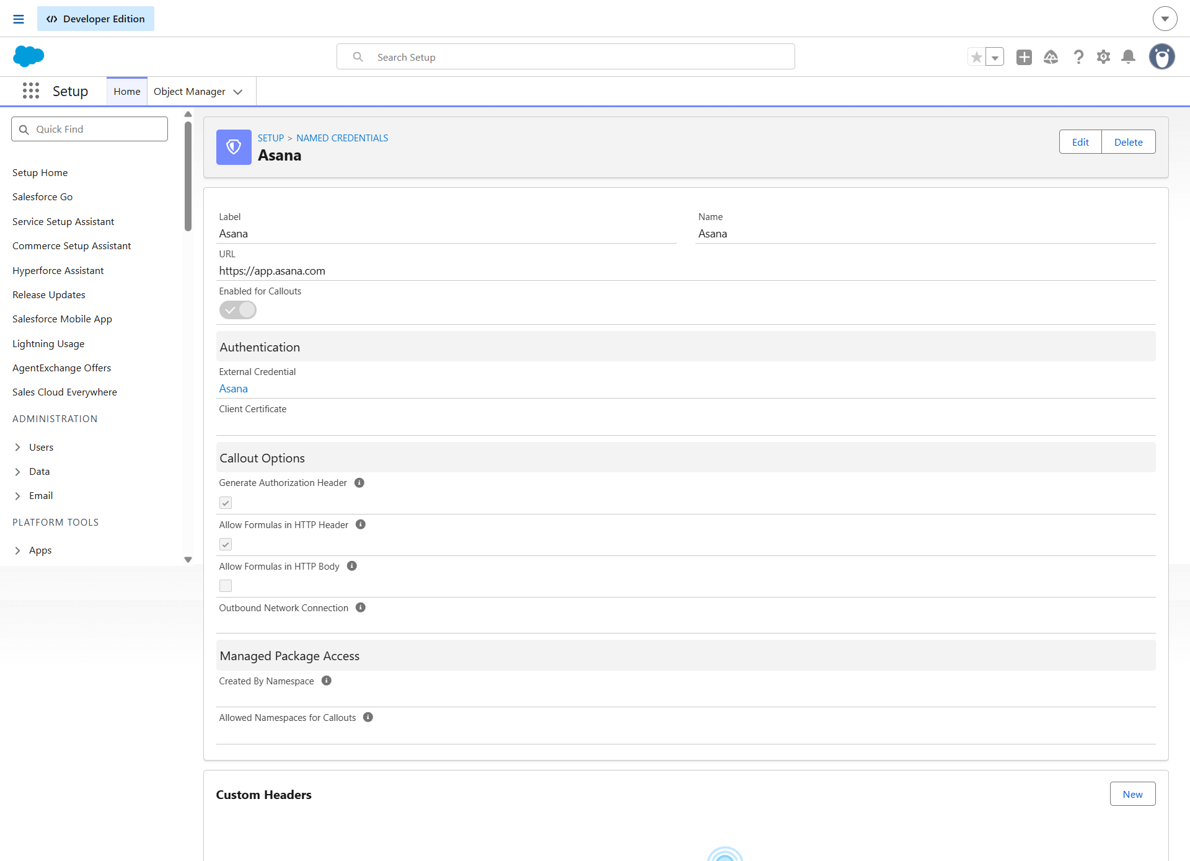Open Release Updates
Screen dimensions: 1190x861
click(49, 295)
